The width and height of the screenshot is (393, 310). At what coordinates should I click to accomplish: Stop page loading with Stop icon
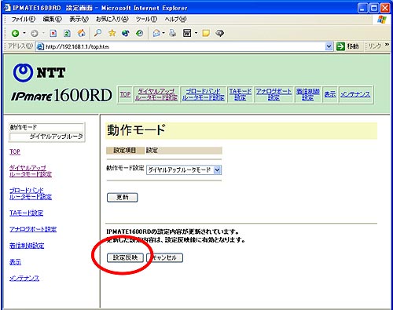coord(53,33)
